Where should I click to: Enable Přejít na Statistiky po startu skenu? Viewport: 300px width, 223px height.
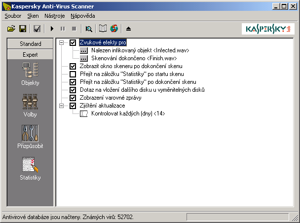pyautogui.click(x=73, y=74)
